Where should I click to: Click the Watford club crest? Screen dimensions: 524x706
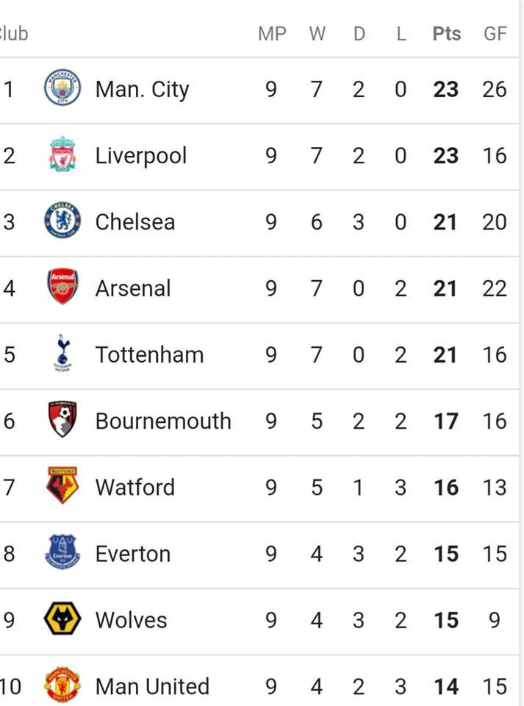click(x=62, y=485)
